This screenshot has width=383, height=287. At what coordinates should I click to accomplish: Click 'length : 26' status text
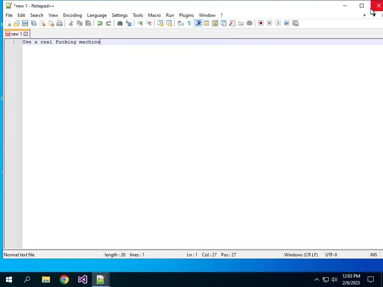click(115, 255)
